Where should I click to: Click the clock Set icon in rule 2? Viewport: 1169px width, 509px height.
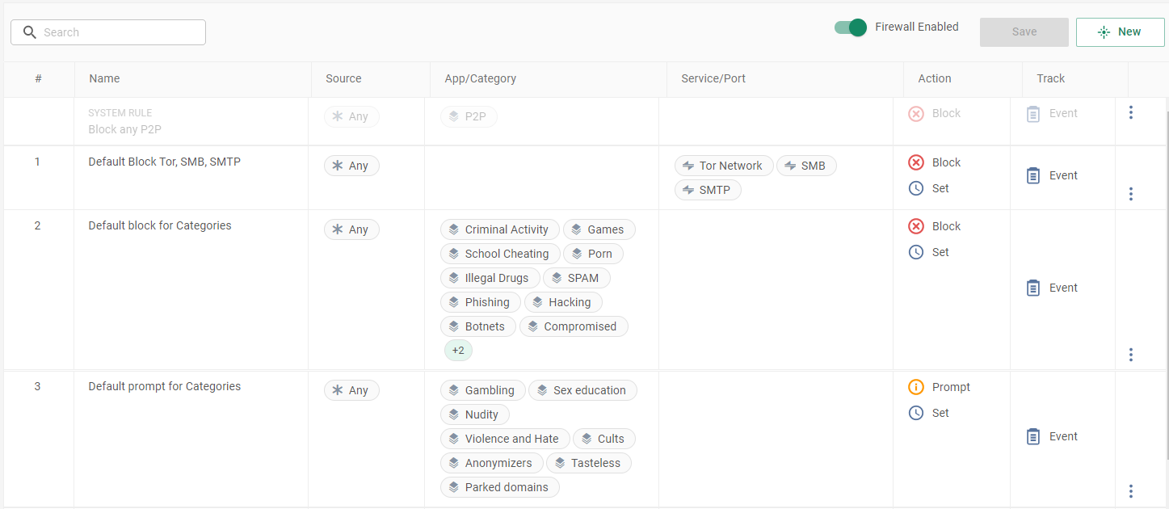tap(916, 252)
